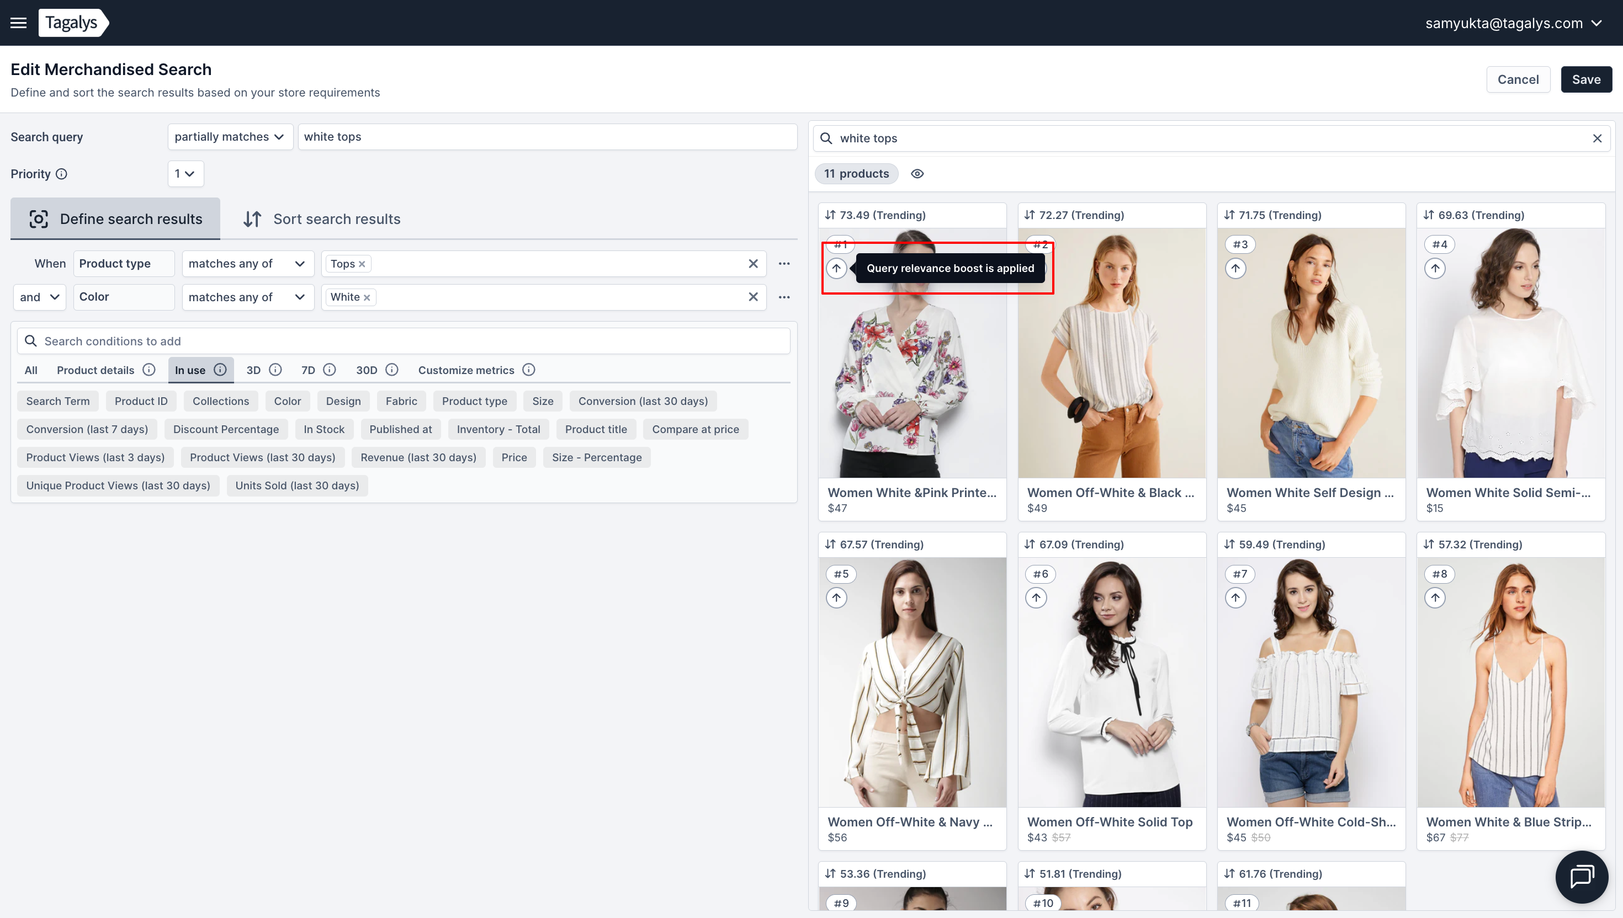This screenshot has width=1623, height=918.
Task: Select the 7D metrics filter
Action: (308, 370)
